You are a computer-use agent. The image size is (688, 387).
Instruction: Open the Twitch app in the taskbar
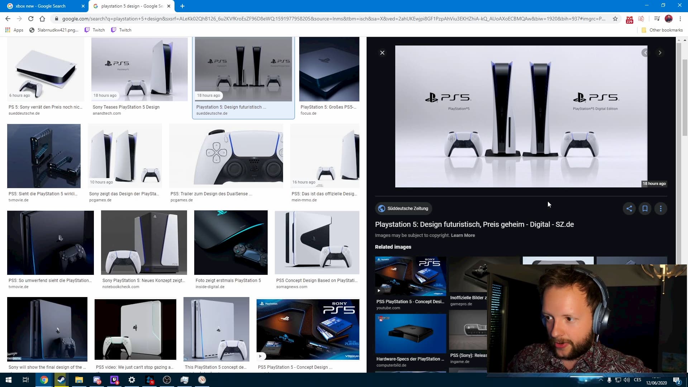114,380
